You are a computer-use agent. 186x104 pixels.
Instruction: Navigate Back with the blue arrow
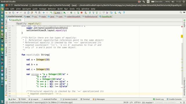pos(44,13)
